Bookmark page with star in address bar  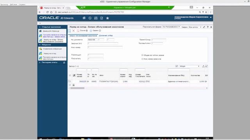click(206, 12)
